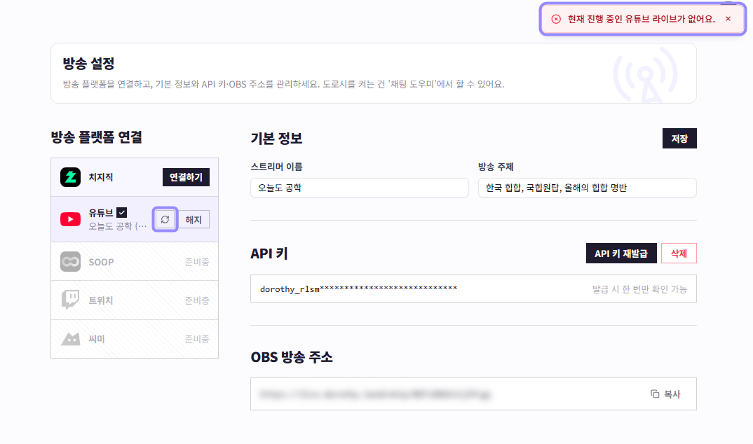Toggle the checkbox next to 유튜브
Viewport: 753px width, 444px height.
click(x=122, y=212)
